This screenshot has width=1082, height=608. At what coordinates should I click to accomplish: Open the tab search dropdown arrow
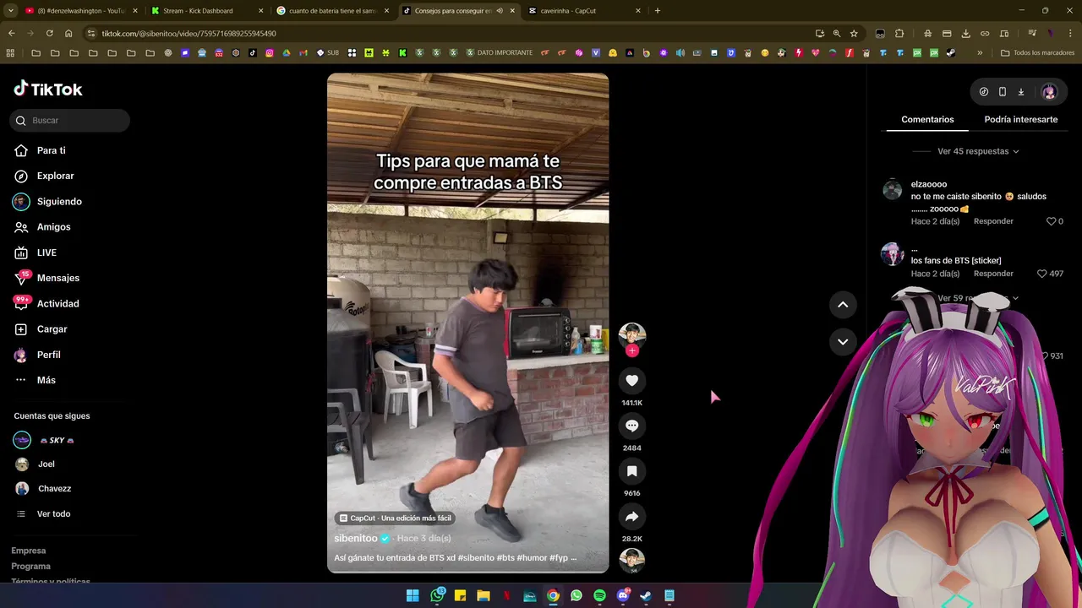click(x=9, y=11)
